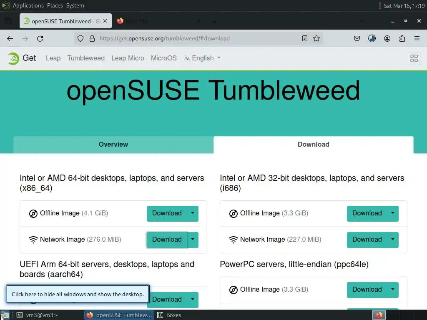427x320 pixels.
Task: Go back with the browser back arrow
Action: 10,39
